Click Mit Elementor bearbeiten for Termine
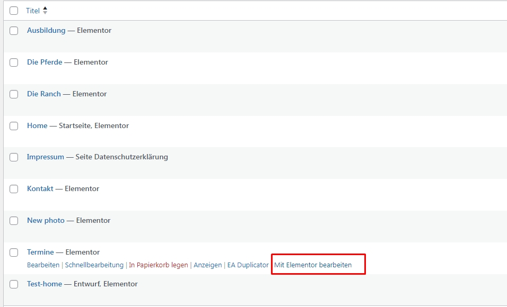507x307 pixels. (313, 265)
